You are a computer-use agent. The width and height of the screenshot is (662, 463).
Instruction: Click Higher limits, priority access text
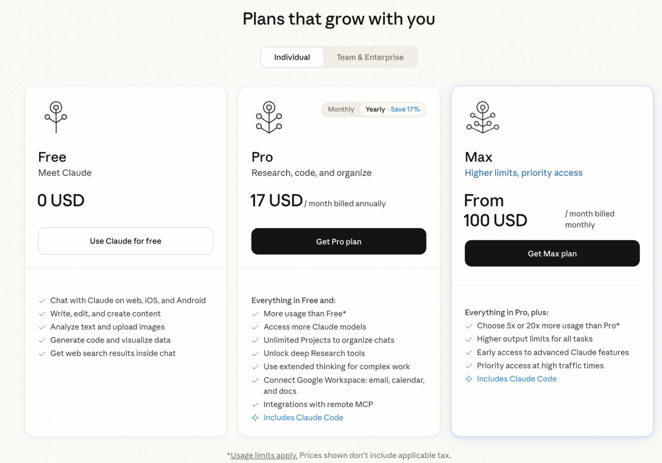pyautogui.click(x=523, y=173)
